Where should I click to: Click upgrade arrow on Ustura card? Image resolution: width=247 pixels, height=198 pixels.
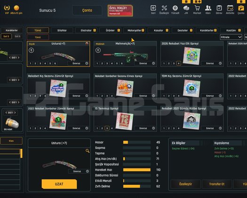point(31,50)
